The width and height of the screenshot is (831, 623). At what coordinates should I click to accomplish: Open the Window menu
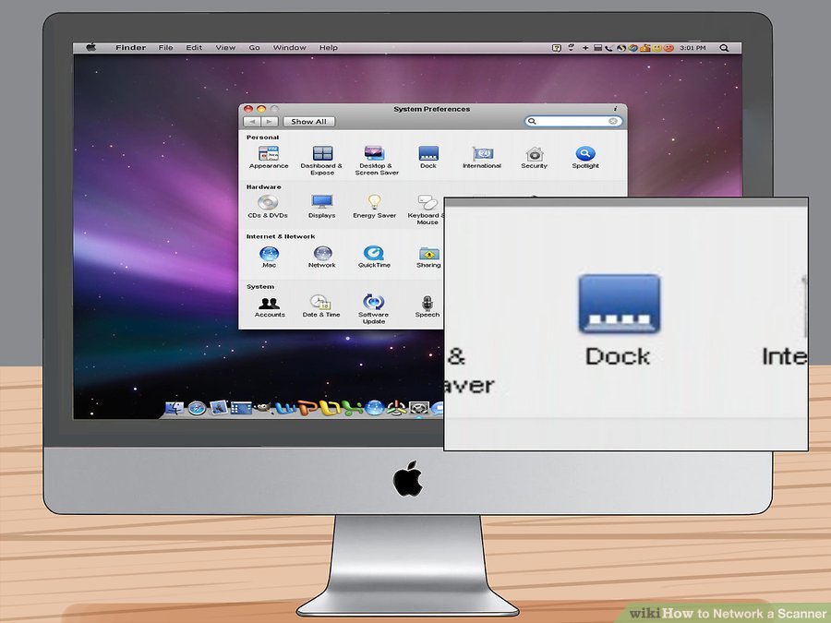(x=289, y=48)
